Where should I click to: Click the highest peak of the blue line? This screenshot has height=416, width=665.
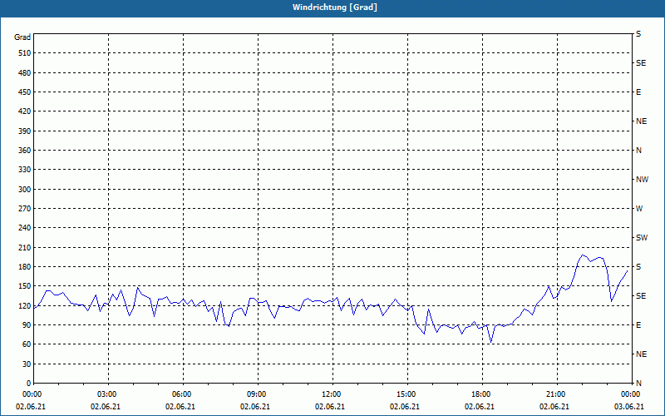(x=584, y=255)
